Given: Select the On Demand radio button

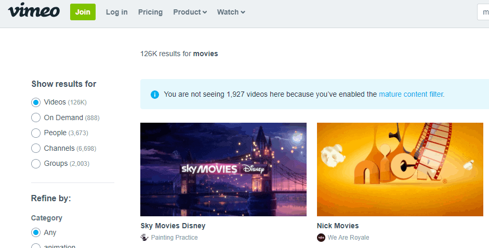Looking at the screenshot, I should pos(36,118).
